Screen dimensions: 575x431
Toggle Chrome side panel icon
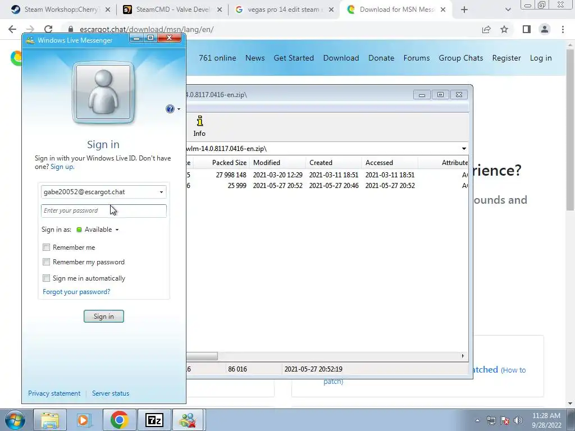click(527, 29)
